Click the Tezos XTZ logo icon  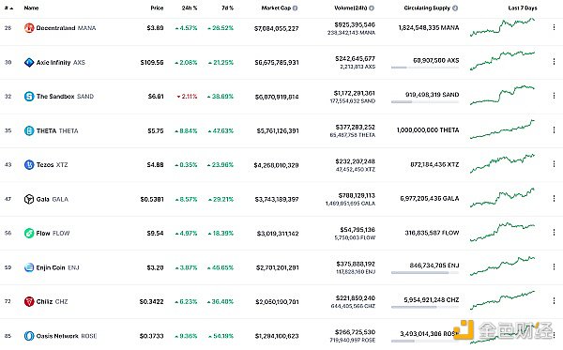29,165
